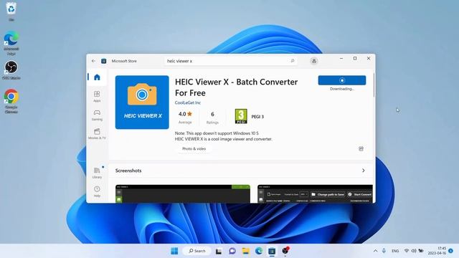This screenshot has height=258, width=459.
Task: Click the search box with 'heic viewer x'
Action: pyautogui.click(x=231, y=61)
